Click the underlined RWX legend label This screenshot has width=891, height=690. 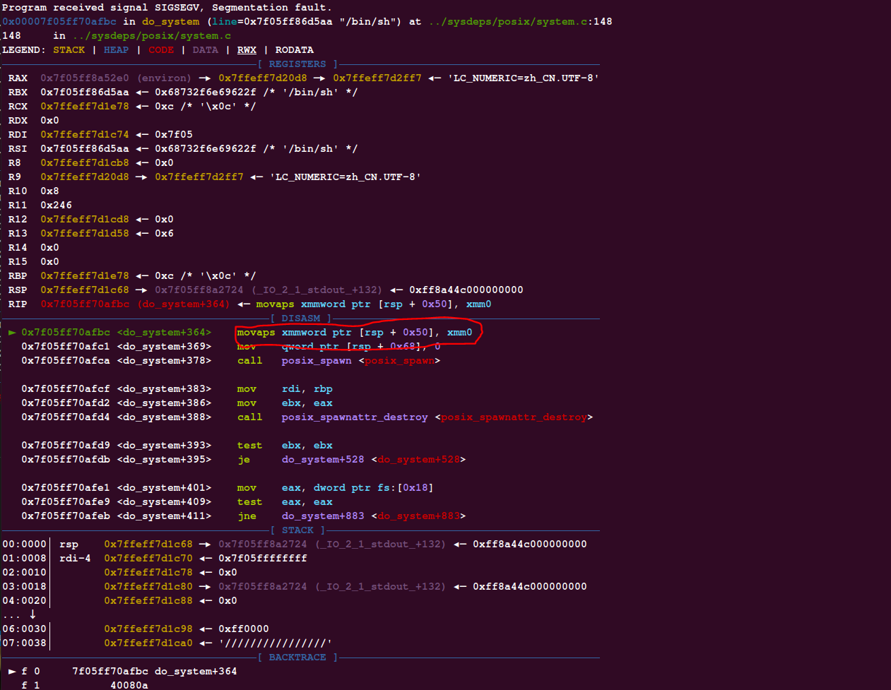coord(247,50)
